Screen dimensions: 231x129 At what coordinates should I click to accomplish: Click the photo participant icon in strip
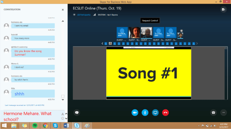pos(110,43)
